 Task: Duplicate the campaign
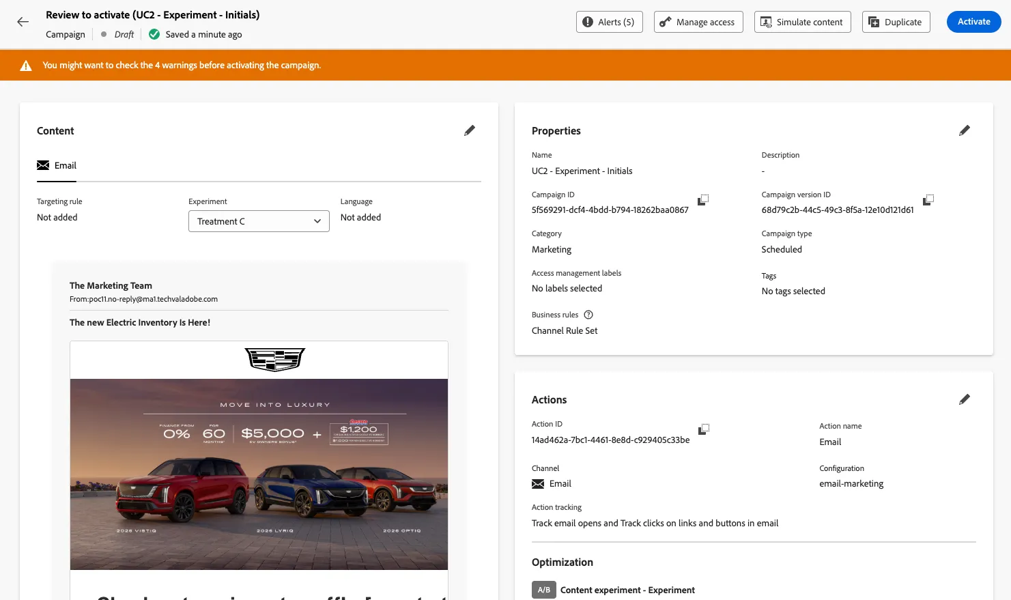click(896, 22)
